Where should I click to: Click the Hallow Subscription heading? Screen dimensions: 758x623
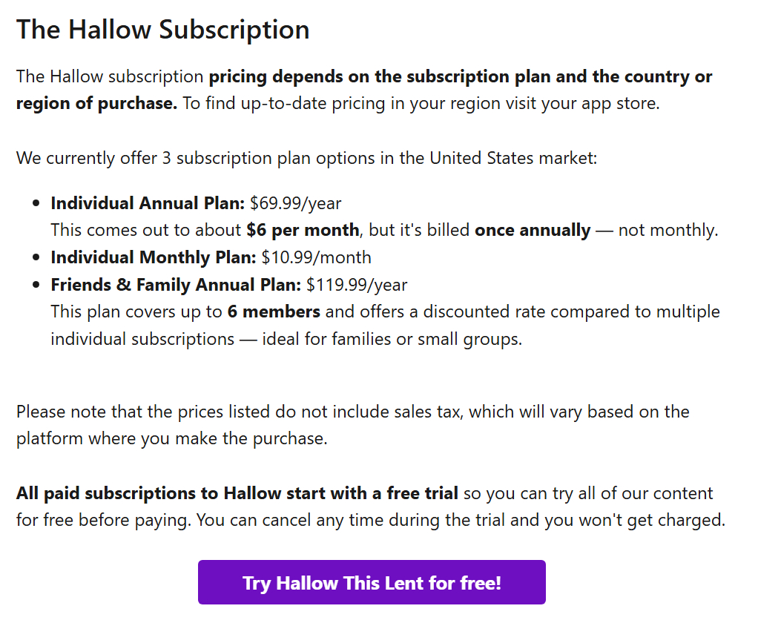tap(162, 30)
